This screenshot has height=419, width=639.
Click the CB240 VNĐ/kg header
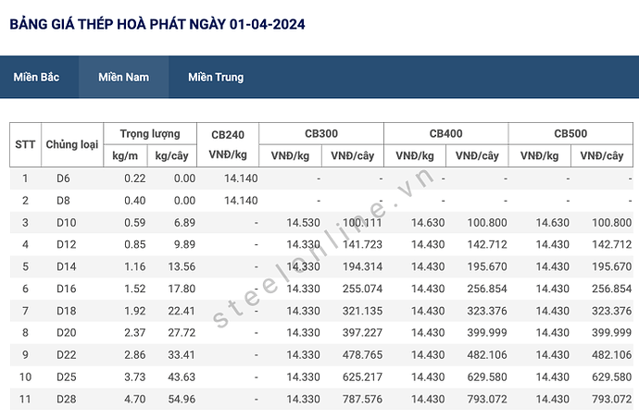point(228,144)
